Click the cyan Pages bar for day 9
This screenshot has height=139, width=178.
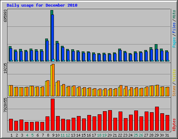pos(53,60)
